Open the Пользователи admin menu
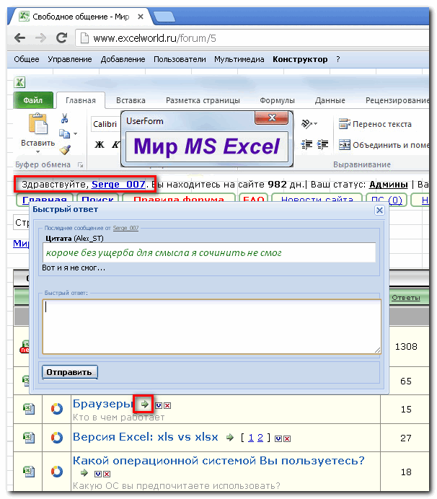The height and width of the screenshot is (499, 437). [x=180, y=59]
